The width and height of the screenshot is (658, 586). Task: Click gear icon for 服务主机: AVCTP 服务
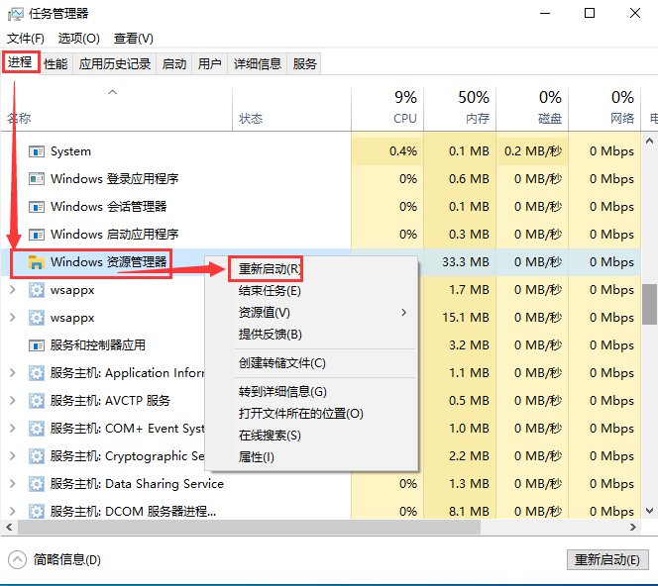pos(37,401)
